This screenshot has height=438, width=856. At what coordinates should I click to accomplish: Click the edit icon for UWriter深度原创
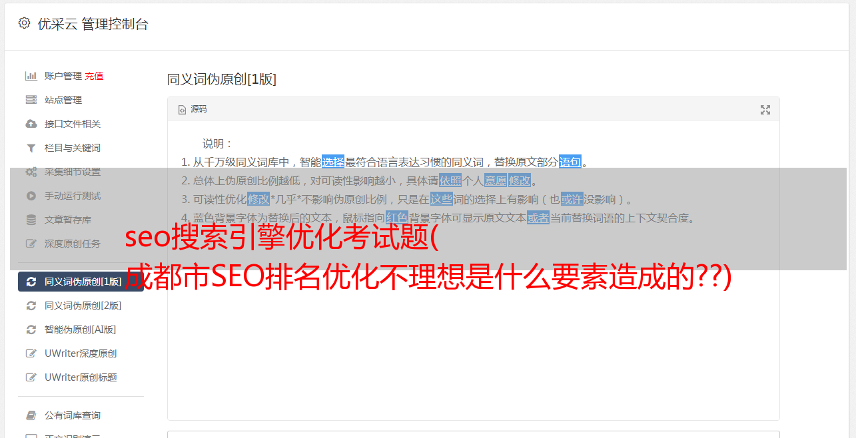tap(31, 353)
